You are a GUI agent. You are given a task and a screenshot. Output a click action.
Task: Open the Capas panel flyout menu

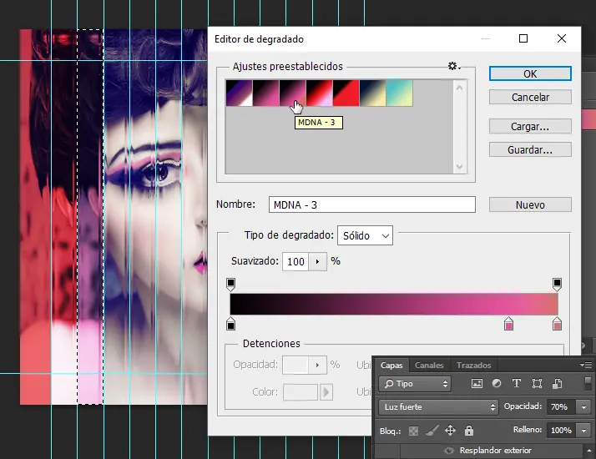tap(587, 366)
